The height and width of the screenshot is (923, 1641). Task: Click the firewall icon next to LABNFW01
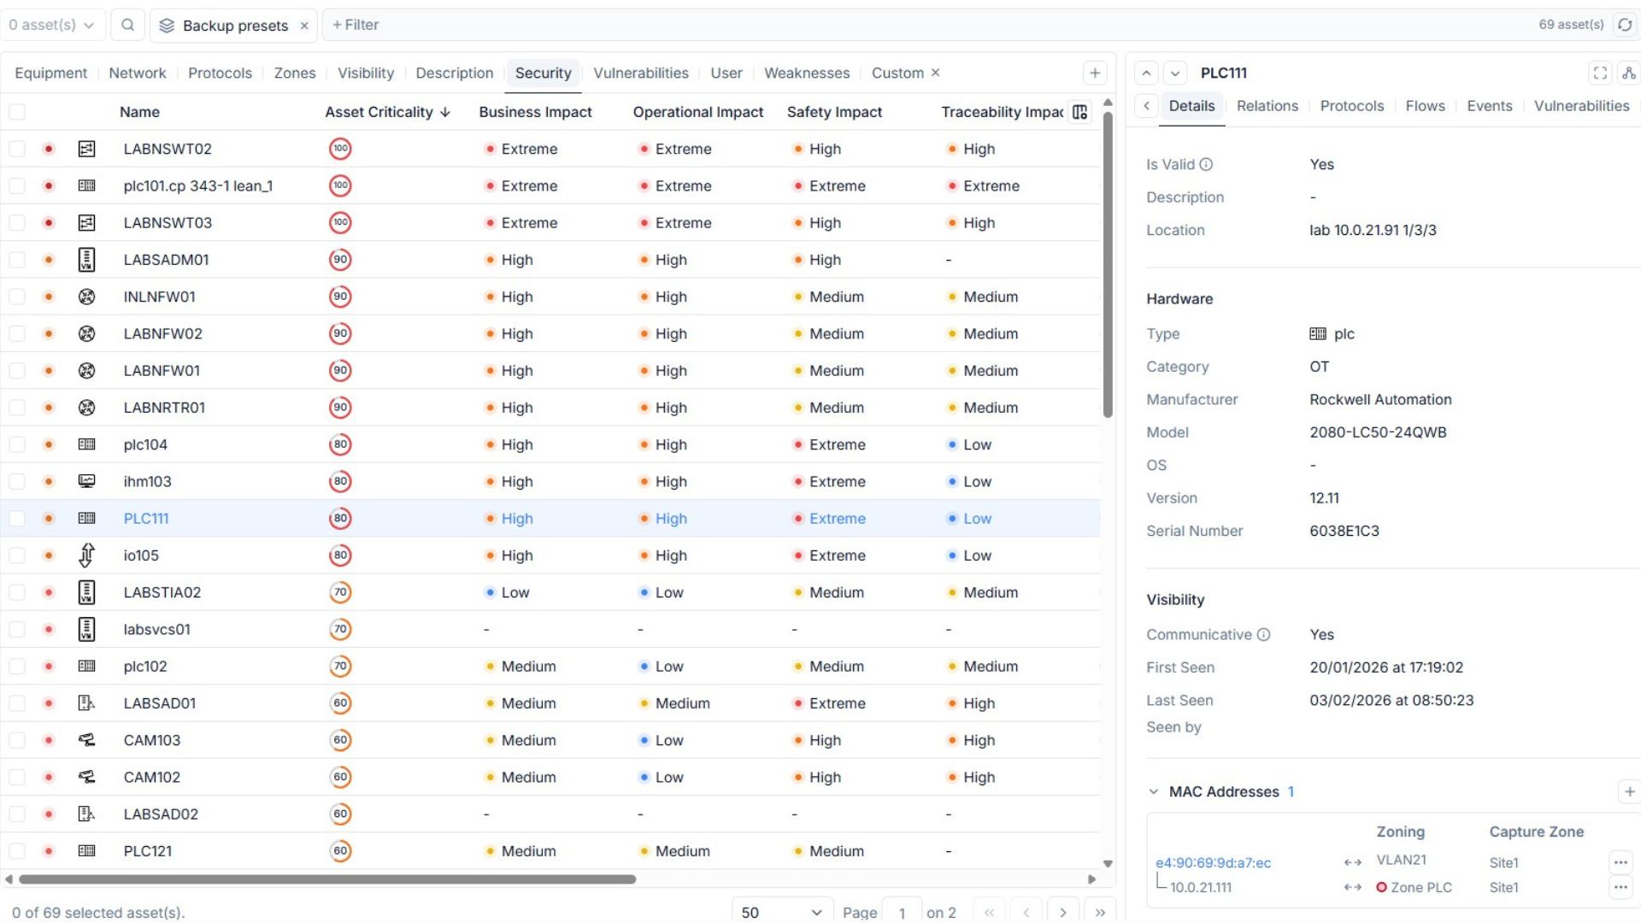pyautogui.click(x=86, y=370)
